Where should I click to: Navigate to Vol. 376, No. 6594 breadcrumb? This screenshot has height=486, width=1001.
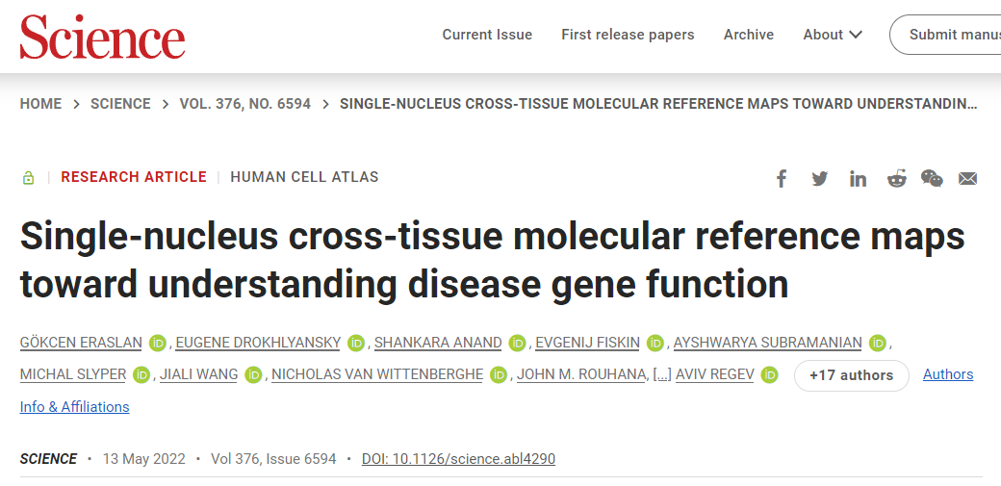(x=245, y=104)
